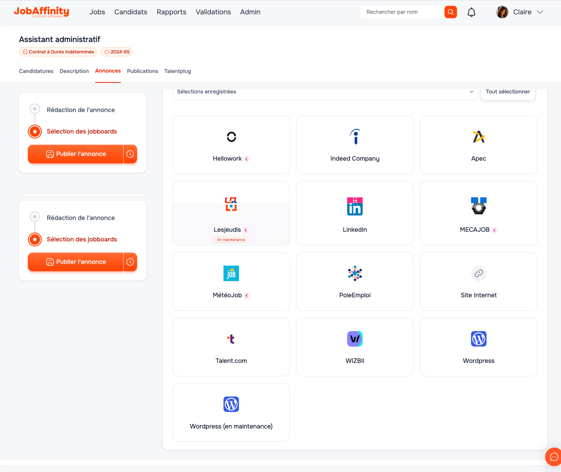Switch to the Candidatures tab
The image size is (561, 472).
pyautogui.click(x=36, y=71)
